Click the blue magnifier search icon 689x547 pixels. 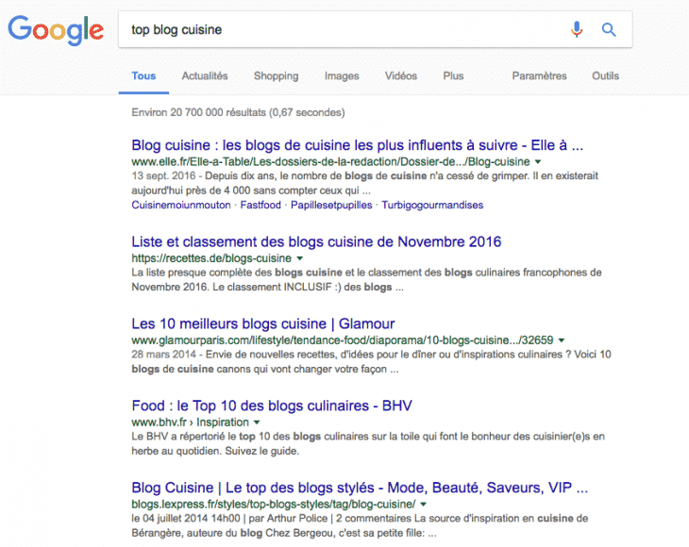coord(609,29)
